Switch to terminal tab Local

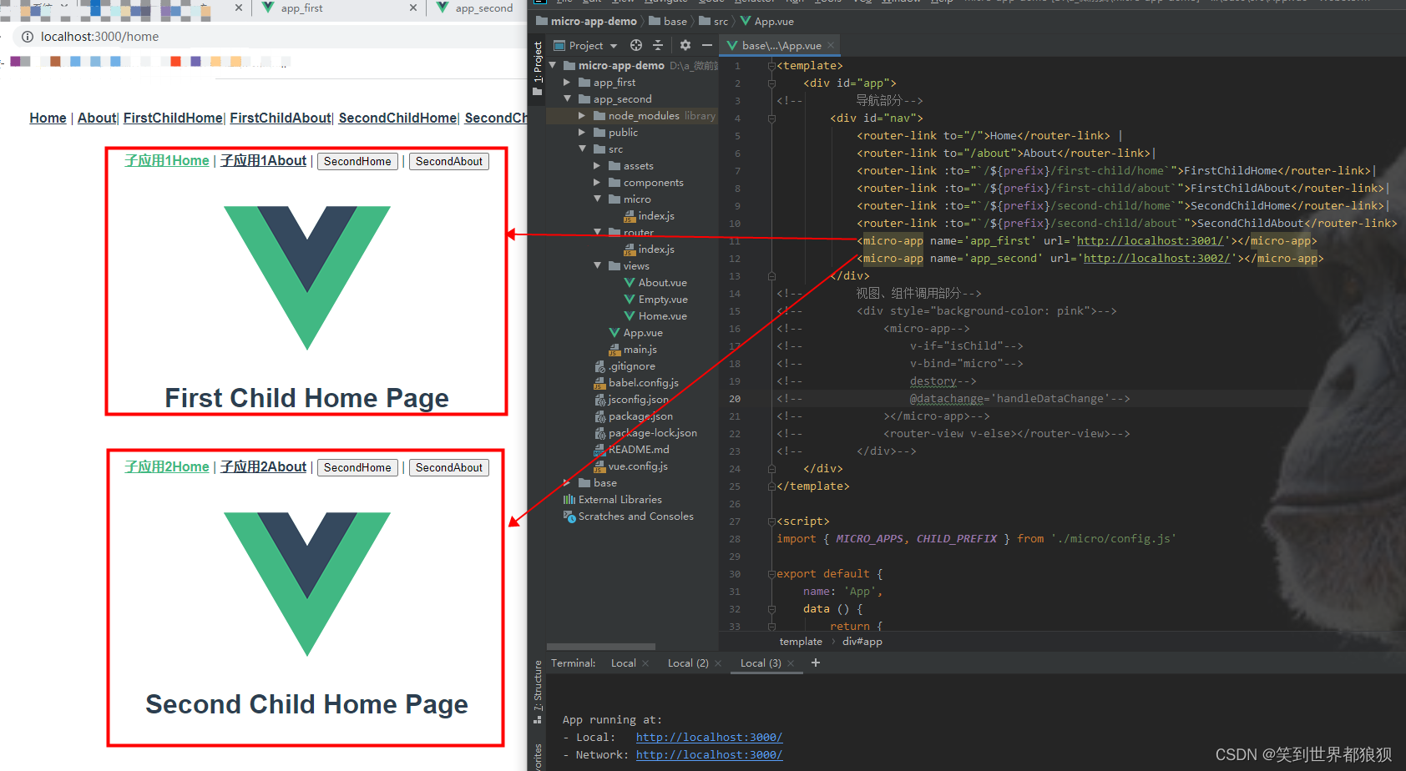[623, 663]
